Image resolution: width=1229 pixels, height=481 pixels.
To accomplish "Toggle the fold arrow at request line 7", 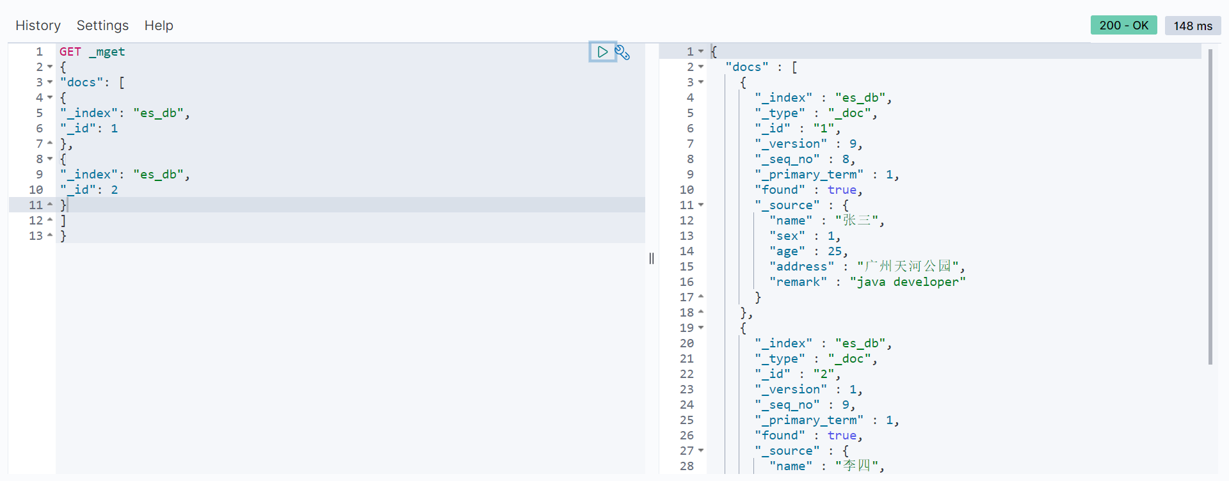I will pos(50,144).
